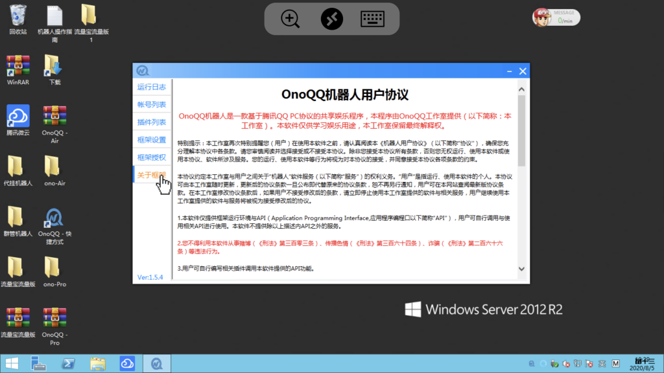Click the zoom-in magnifier in remote toolbar
The width and height of the screenshot is (664, 373).
pyautogui.click(x=290, y=19)
